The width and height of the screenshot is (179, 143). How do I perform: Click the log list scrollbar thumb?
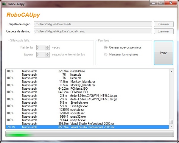click(171, 122)
